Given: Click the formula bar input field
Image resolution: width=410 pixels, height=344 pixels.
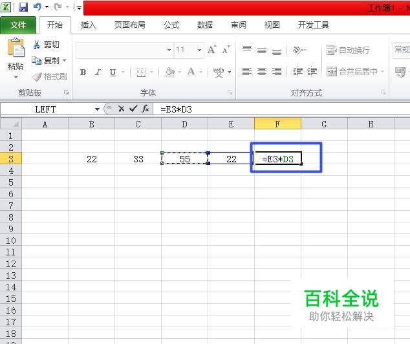Looking at the screenshot, I should point(281,109).
